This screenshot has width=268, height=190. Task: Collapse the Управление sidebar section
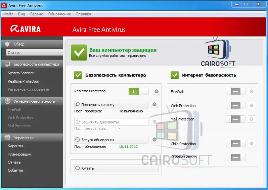coord(32,138)
